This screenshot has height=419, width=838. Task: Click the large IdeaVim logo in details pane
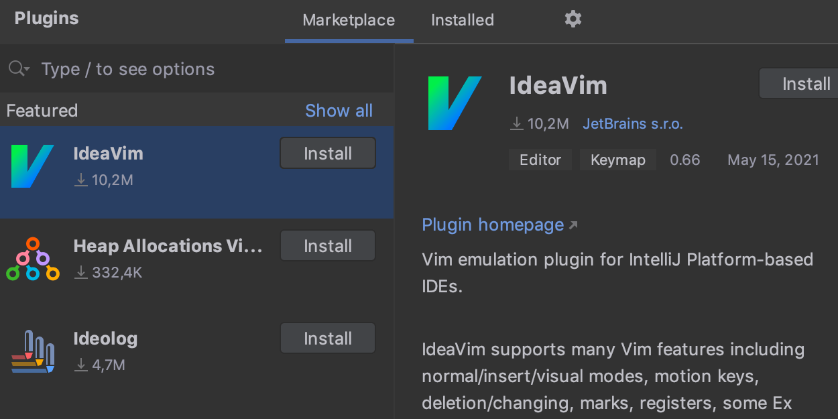tap(455, 103)
